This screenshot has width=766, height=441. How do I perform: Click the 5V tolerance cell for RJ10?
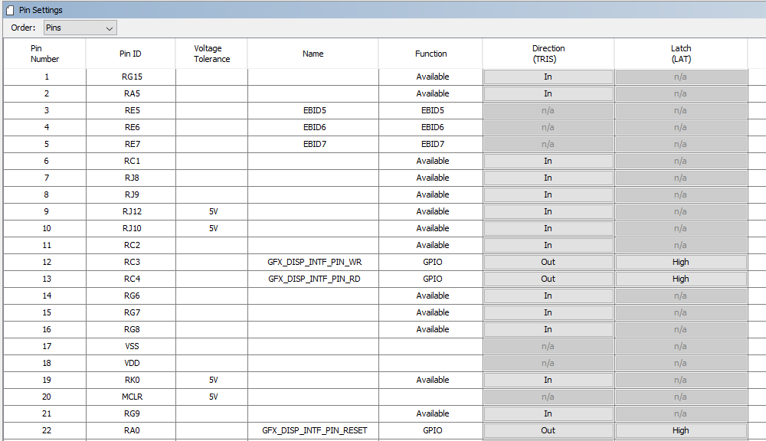(x=212, y=229)
